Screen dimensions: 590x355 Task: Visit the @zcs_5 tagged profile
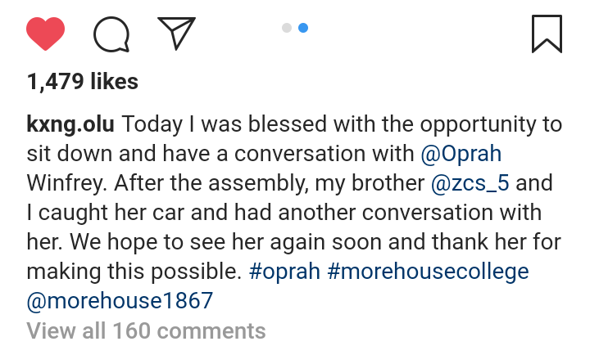tap(470, 184)
